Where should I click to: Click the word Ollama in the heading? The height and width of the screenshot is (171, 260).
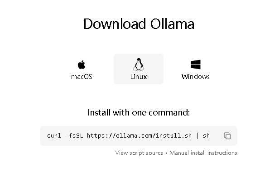pyautogui.click(x=172, y=24)
